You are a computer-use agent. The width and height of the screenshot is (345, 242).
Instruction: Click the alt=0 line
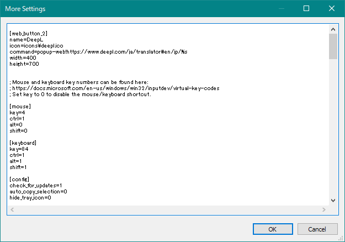[x=16, y=125]
